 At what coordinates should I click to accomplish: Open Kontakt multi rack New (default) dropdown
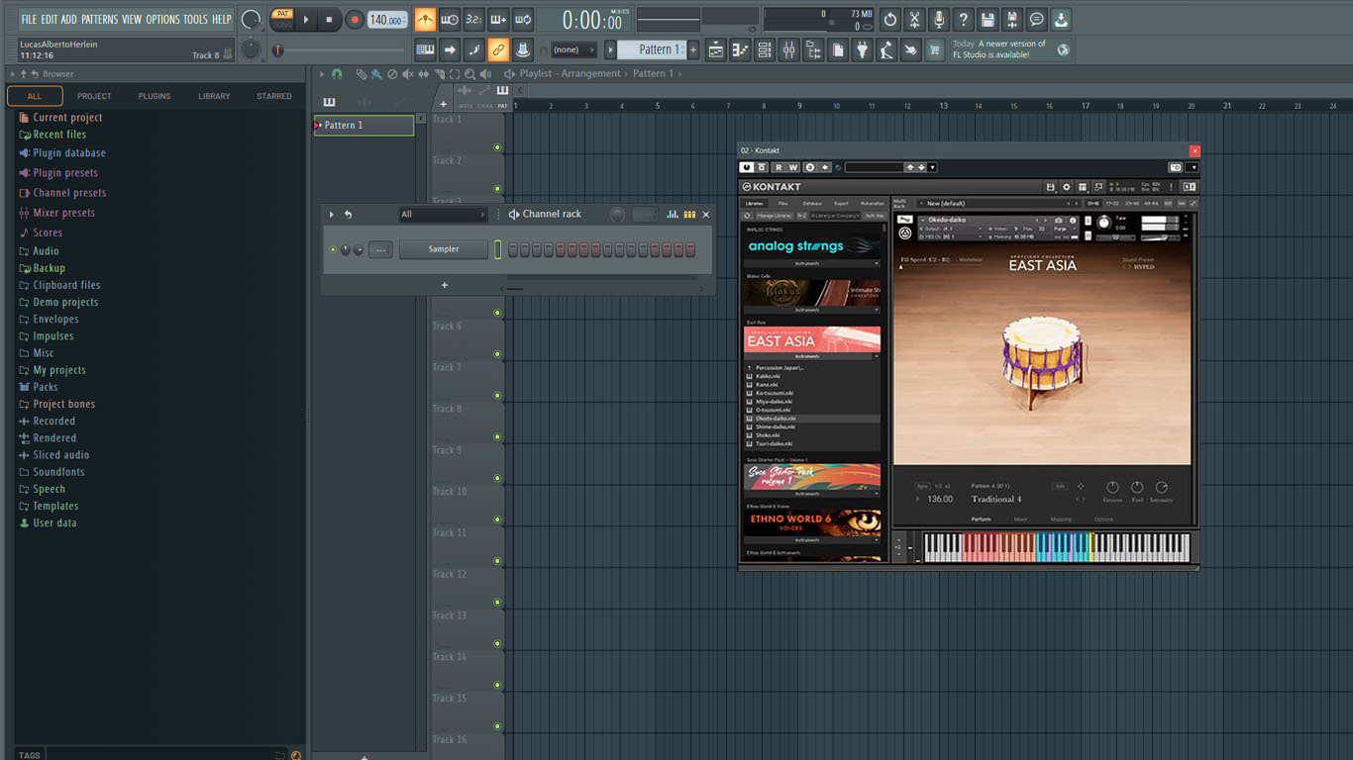pyautogui.click(x=1000, y=204)
